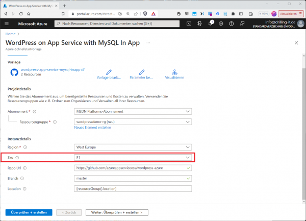The image size is (306, 221).
Task: Go to the browser home page icon
Action: pyautogui.click(x=29, y=14)
